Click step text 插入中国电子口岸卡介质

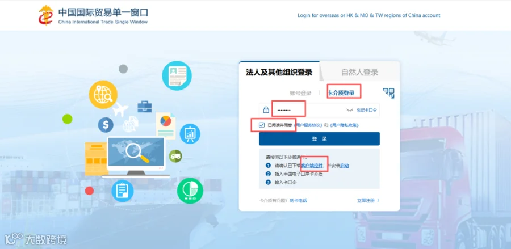click(299, 174)
